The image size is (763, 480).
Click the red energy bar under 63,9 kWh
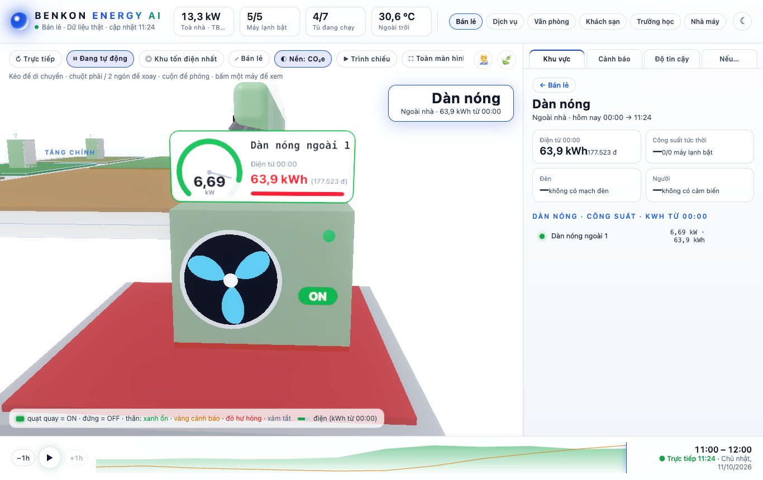click(297, 194)
